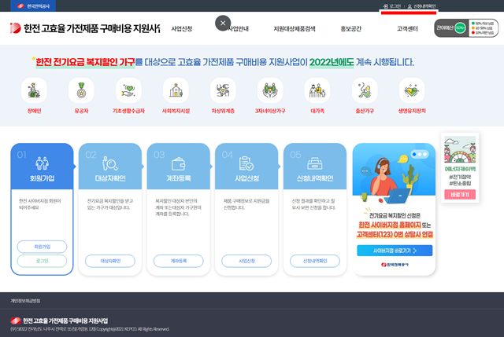Click the clipboard-check icon in step 04
This screenshot has width=504, height=337.
point(246,163)
